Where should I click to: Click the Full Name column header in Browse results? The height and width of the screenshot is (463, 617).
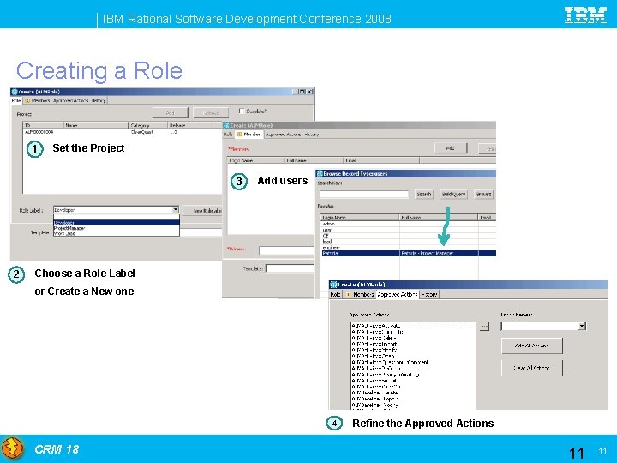(x=439, y=217)
